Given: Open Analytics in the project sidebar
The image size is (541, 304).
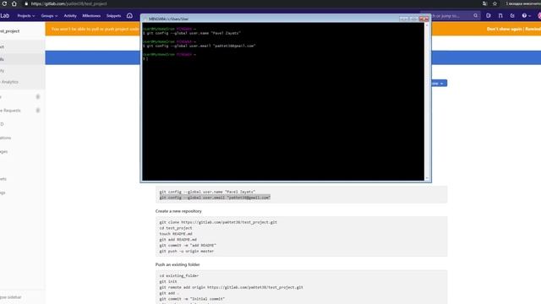Looking at the screenshot, I should [9, 82].
